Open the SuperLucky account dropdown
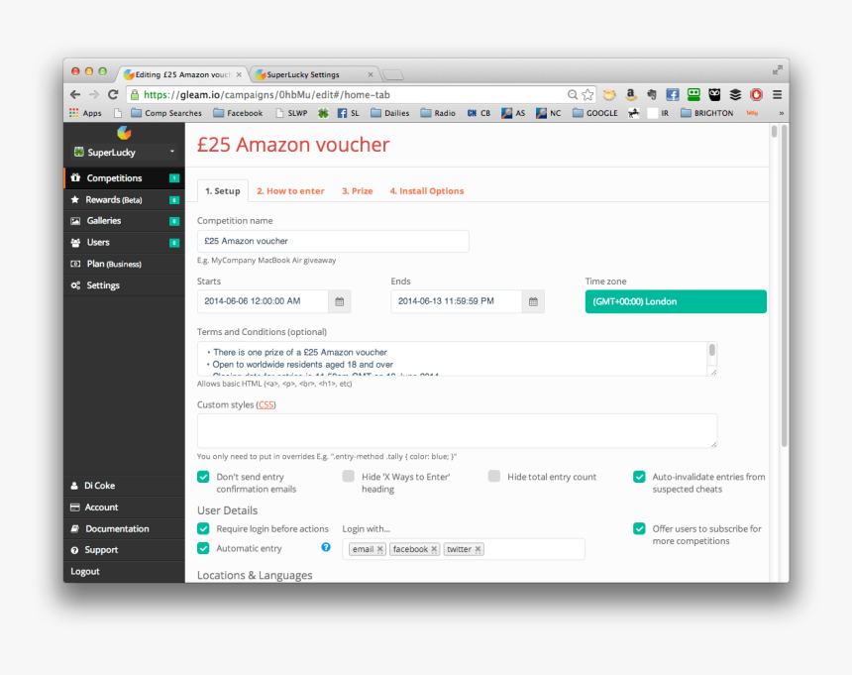Image resolution: width=852 pixels, height=675 pixels. pos(124,153)
